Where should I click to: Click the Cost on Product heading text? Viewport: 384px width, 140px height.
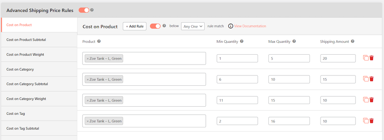pyautogui.click(x=100, y=27)
